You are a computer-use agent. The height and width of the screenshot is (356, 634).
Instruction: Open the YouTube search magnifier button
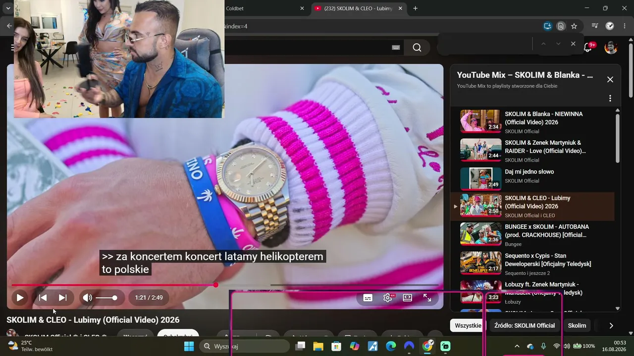pyautogui.click(x=417, y=47)
